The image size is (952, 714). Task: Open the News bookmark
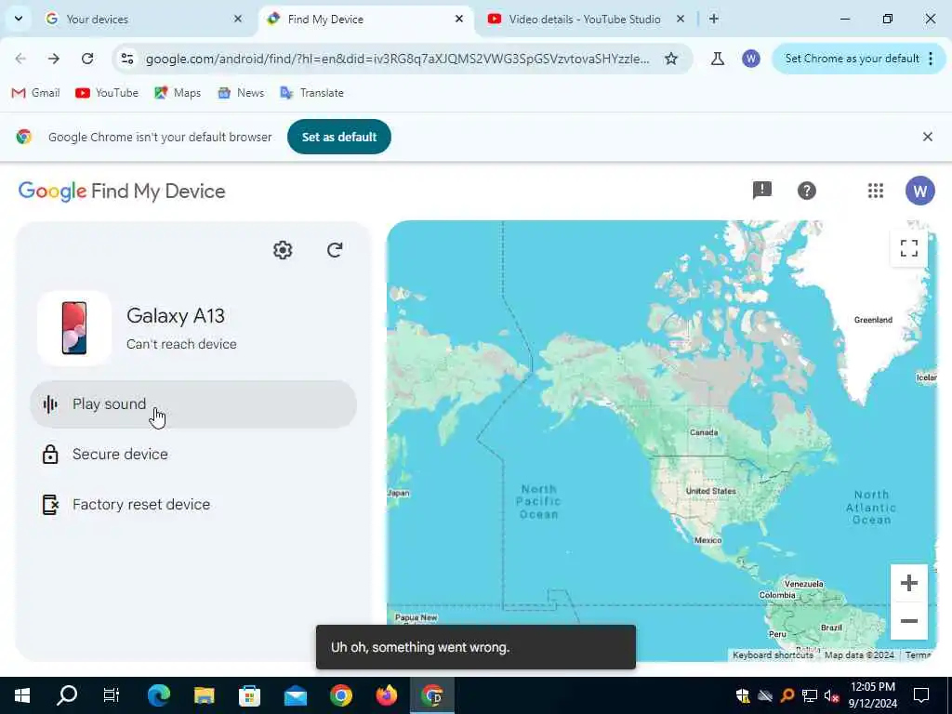pos(241,93)
